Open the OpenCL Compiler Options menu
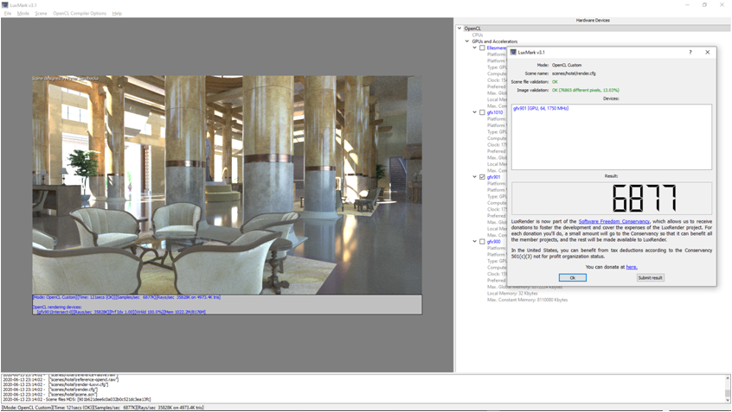This screenshot has width=732, height=412. point(80,14)
